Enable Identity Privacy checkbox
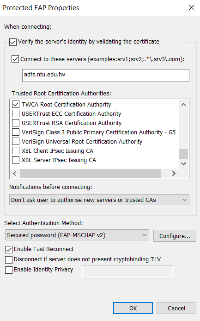The width and height of the screenshot is (200, 321). [9, 270]
